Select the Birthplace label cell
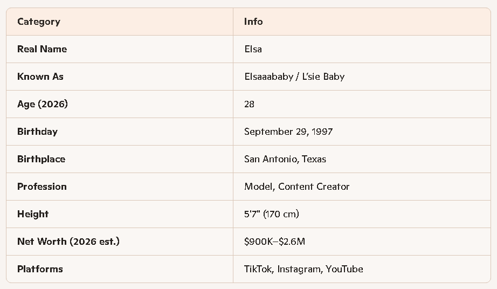Screen dimensions: 497x289 pyautogui.click(x=41, y=159)
